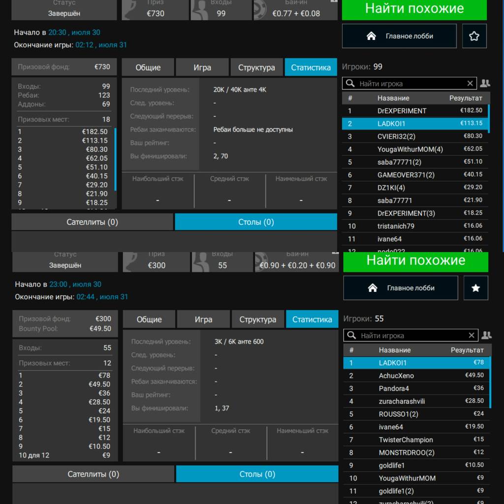Click the player icon next to the 99 entries
The image size is (504, 504).
199,10
